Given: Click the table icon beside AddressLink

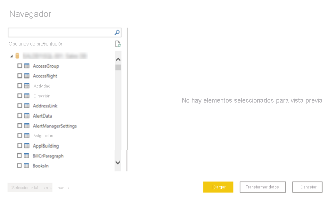Looking at the screenshot, I should click(x=27, y=106).
